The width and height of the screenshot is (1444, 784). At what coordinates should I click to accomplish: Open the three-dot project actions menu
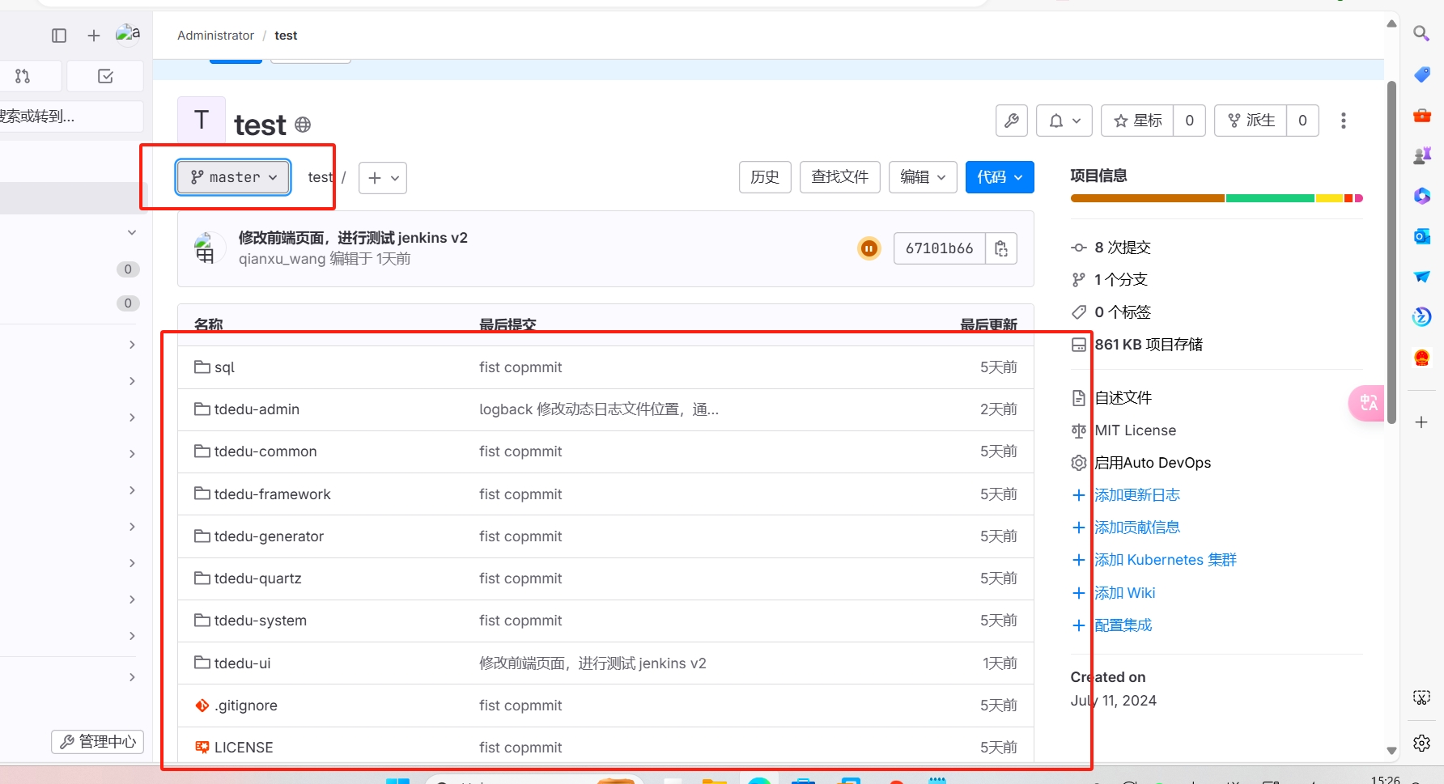(x=1344, y=121)
